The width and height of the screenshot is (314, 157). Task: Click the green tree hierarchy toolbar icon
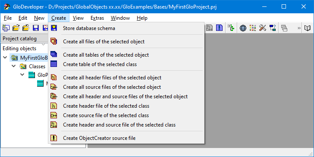(x=231, y=28)
